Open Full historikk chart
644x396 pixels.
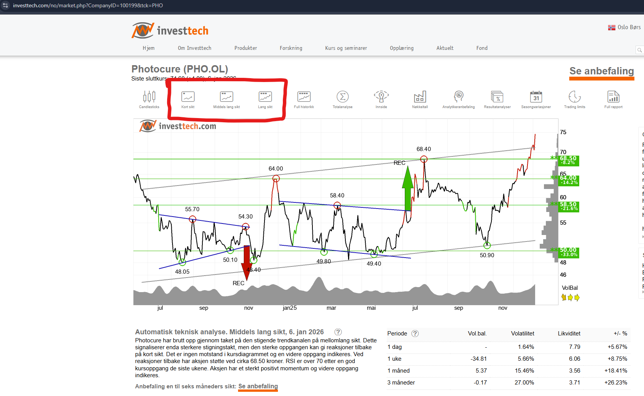coord(304,99)
